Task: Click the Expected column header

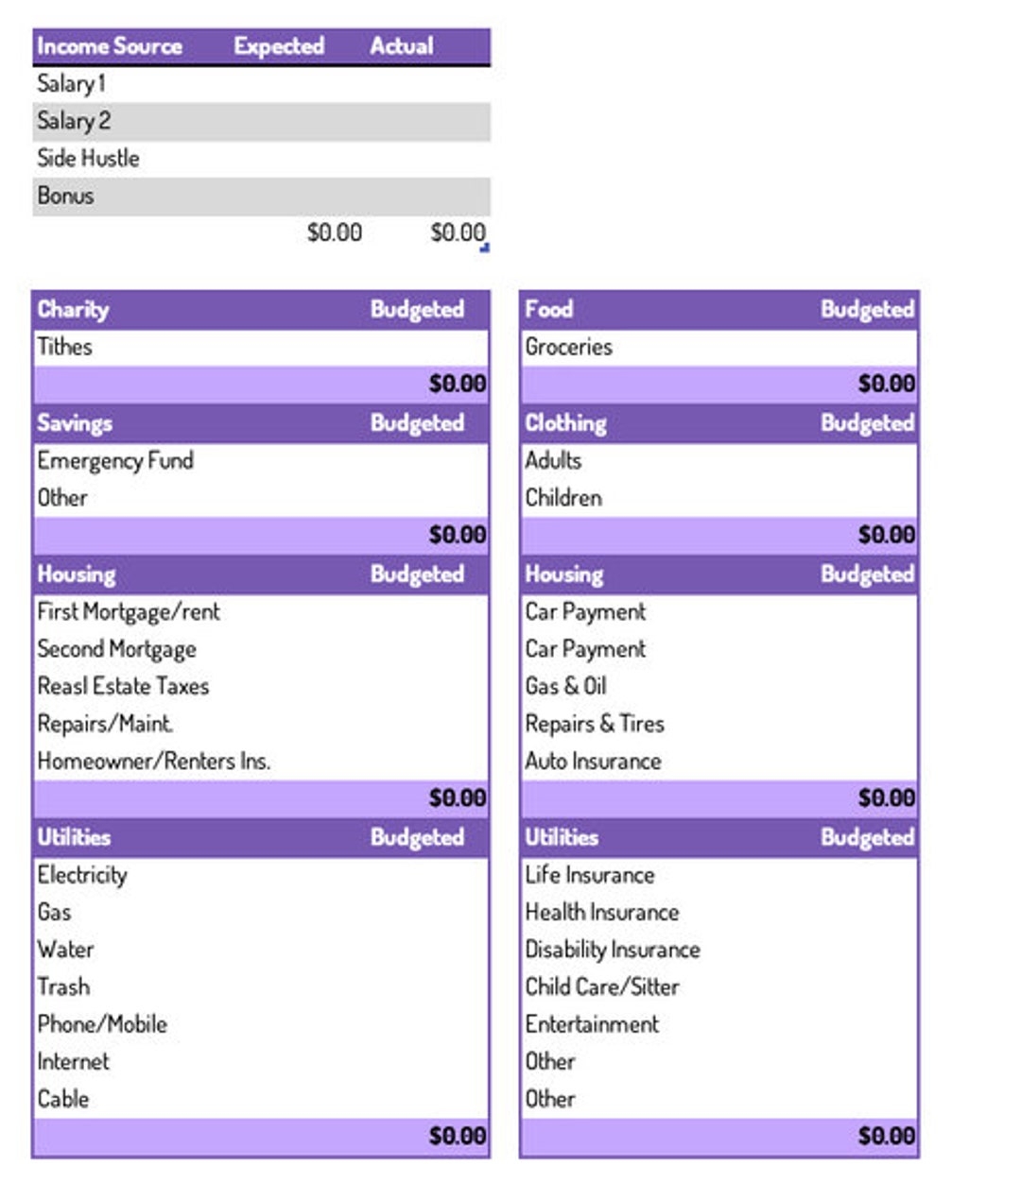Action: point(279,46)
